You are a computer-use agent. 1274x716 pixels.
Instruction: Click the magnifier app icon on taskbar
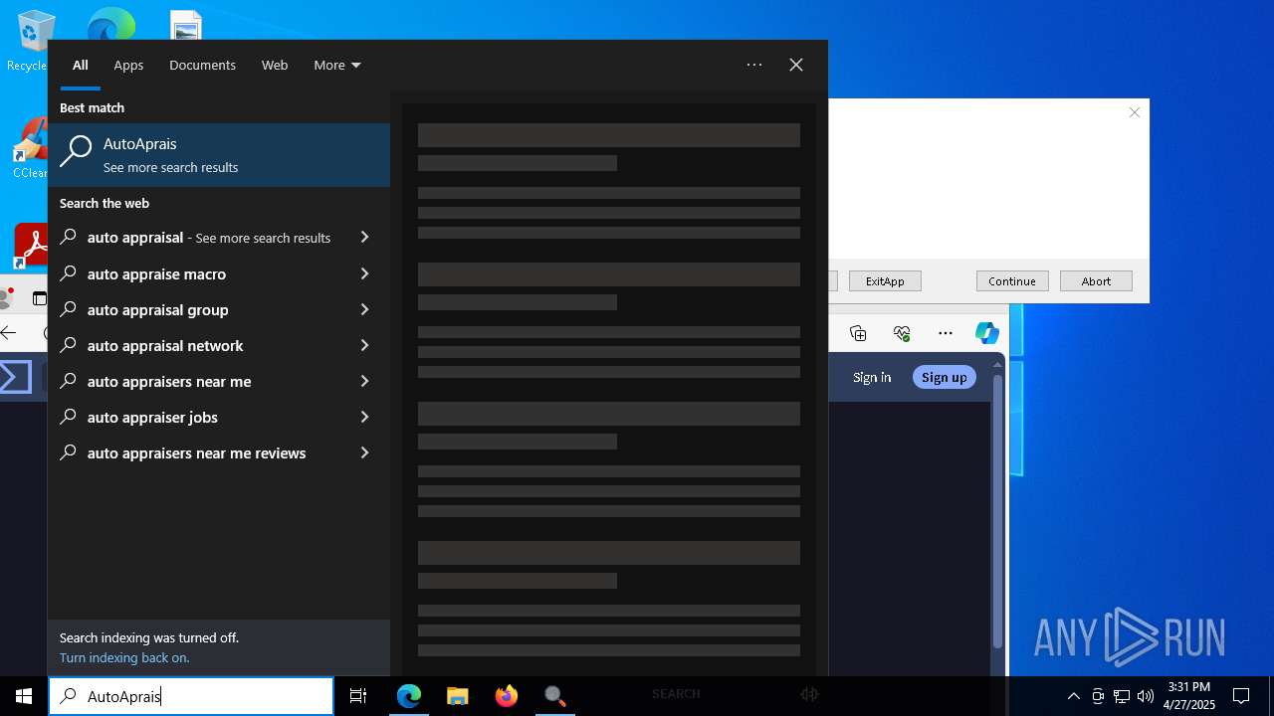(555, 696)
